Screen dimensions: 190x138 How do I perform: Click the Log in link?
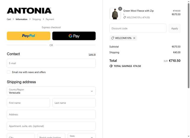coord(92,54)
